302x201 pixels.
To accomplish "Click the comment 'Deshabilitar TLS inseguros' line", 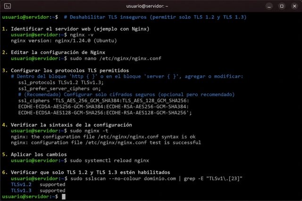I will coord(155,17).
